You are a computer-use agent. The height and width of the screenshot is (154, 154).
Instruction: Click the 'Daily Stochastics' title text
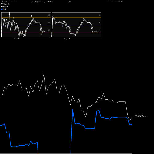point(8,2)
